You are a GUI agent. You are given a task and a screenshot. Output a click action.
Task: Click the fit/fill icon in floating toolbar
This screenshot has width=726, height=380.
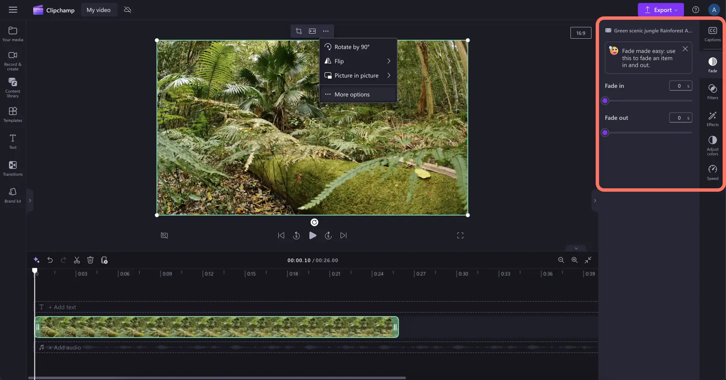pyautogui.click(x=312, y=31)
